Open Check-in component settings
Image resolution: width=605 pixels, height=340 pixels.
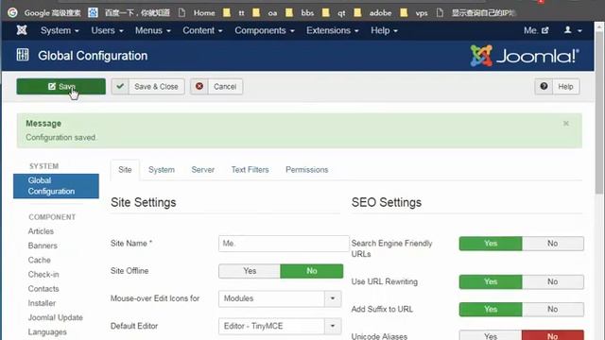click(43, 275)
